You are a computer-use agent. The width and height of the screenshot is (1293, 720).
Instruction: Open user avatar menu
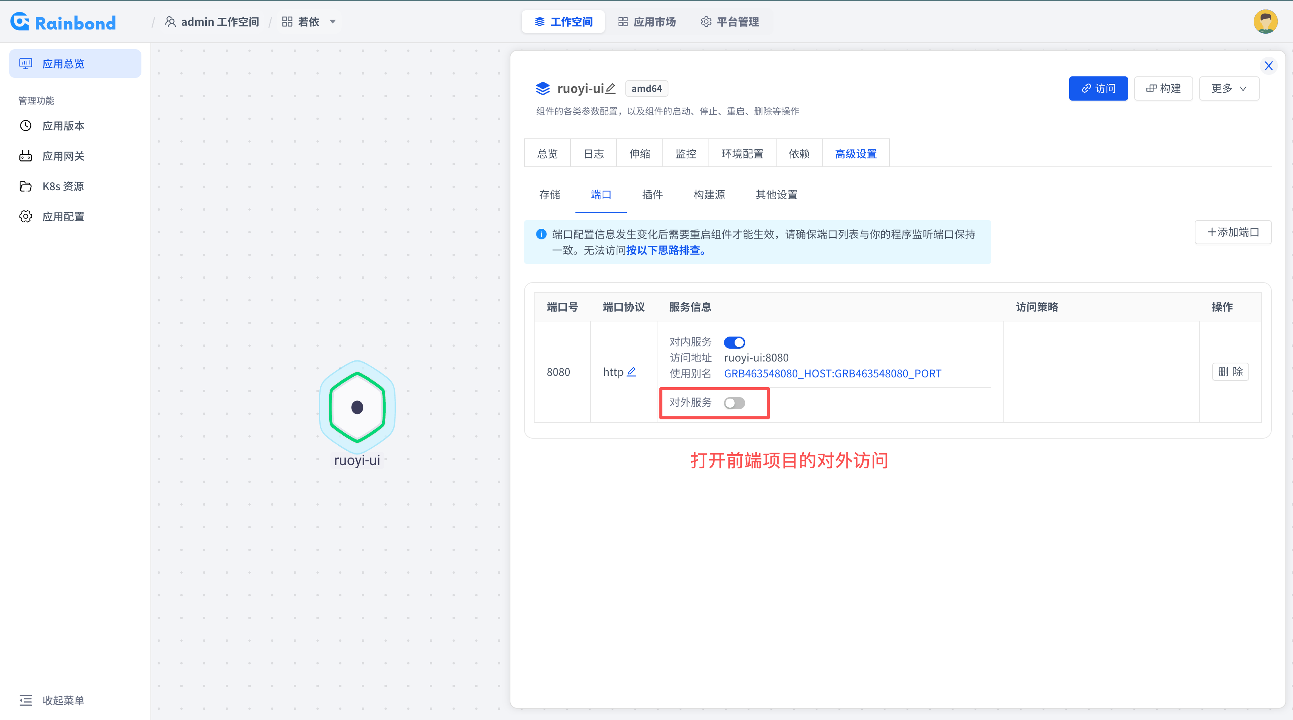[1265, 22]
